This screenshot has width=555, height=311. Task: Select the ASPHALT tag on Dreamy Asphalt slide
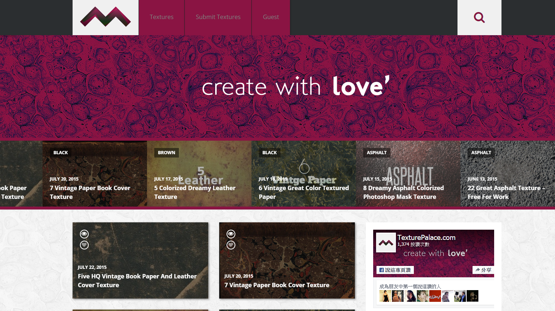click(x=377, y=153)
